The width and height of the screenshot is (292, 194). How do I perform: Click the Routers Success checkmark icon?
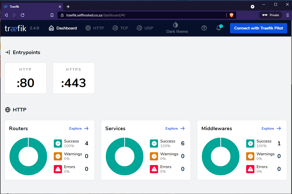[x=58, y=144]
